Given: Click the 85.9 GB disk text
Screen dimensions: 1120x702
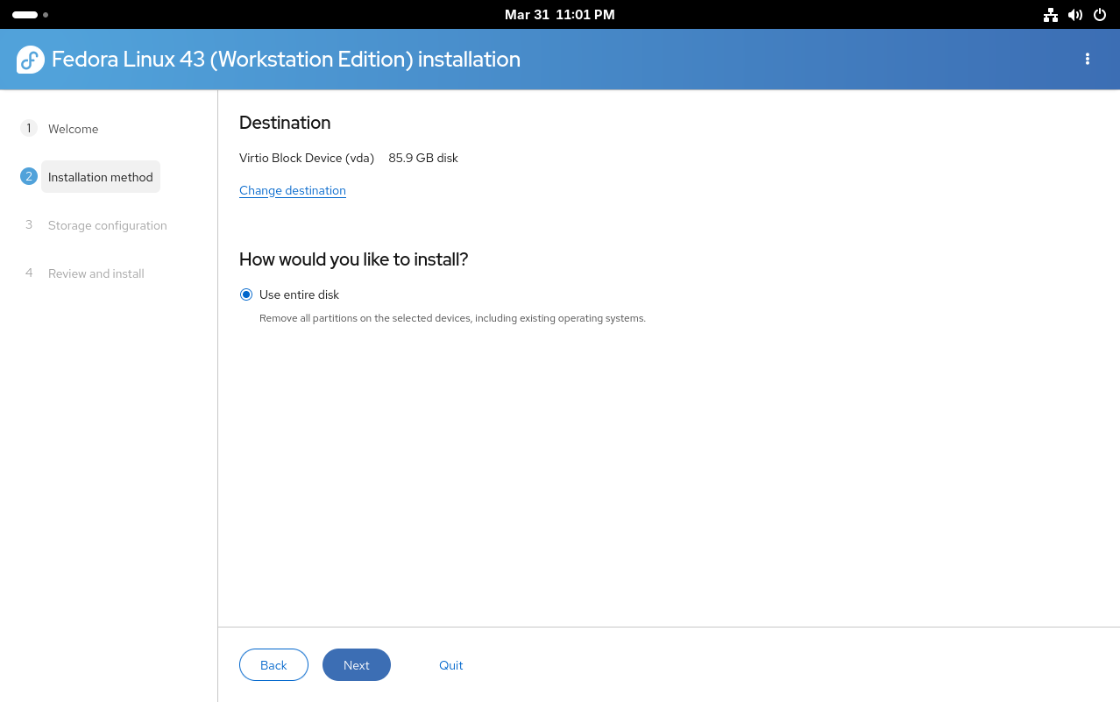Looking at the screenshot, I should point(423,158).
